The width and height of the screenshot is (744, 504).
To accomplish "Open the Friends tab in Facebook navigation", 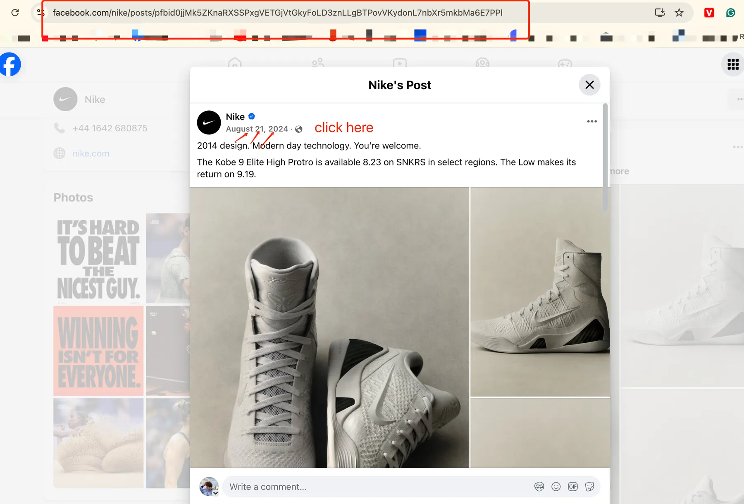I will (318, 63).
